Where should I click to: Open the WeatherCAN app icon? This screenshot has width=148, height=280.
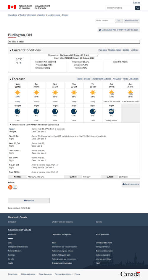pyautogui.click(x=15, y=187)
